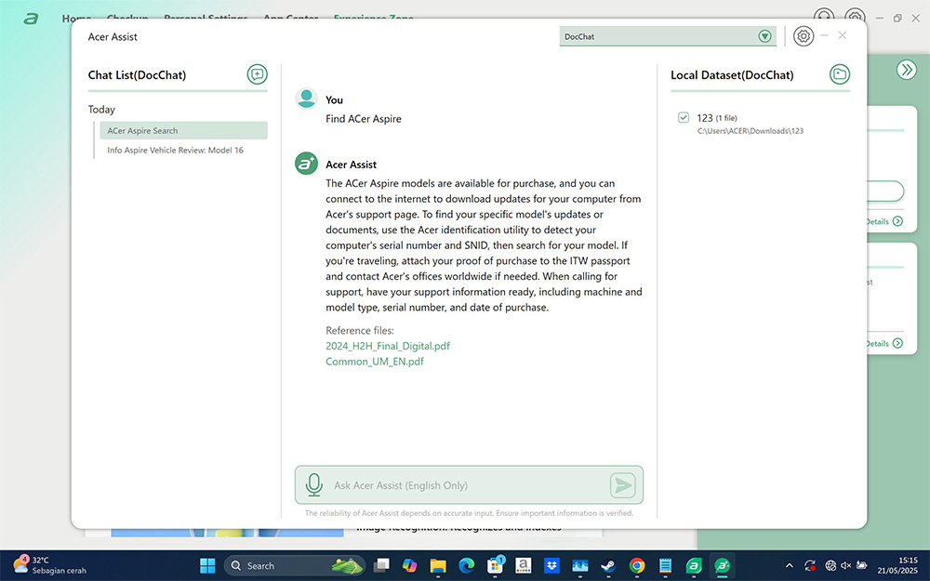The width and height of the screenshot is (930, 581).
Task: Click Details link on lower background card
Action: pos(885,343)
